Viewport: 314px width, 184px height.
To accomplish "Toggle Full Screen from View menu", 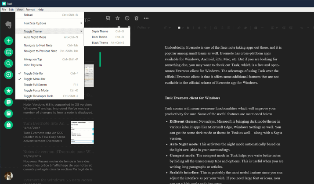I will tap(50, 85).
